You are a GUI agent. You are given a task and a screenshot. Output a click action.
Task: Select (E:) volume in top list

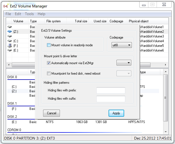[x=16, y=50]
